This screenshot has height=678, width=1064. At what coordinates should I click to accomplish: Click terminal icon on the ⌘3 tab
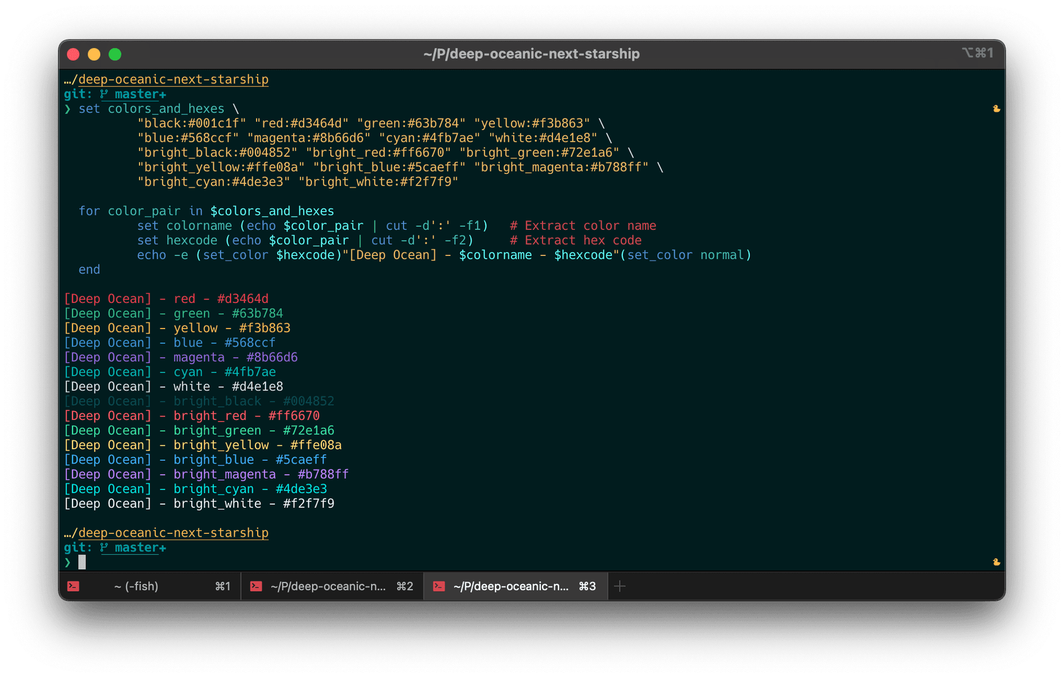coord(439,586)
